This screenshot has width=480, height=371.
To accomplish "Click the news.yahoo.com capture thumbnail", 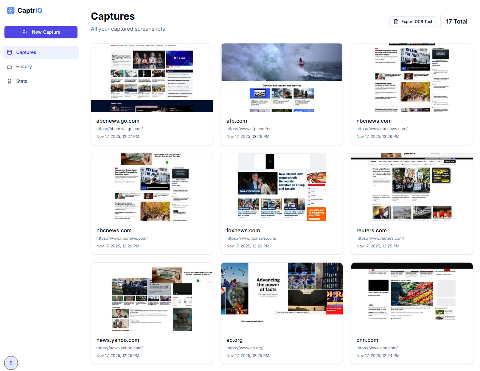I will [x=152, y=297].
